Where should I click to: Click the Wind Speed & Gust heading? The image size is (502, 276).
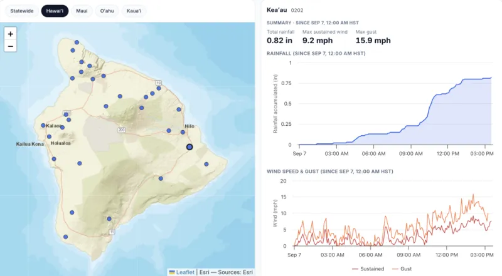click(330, 171)
